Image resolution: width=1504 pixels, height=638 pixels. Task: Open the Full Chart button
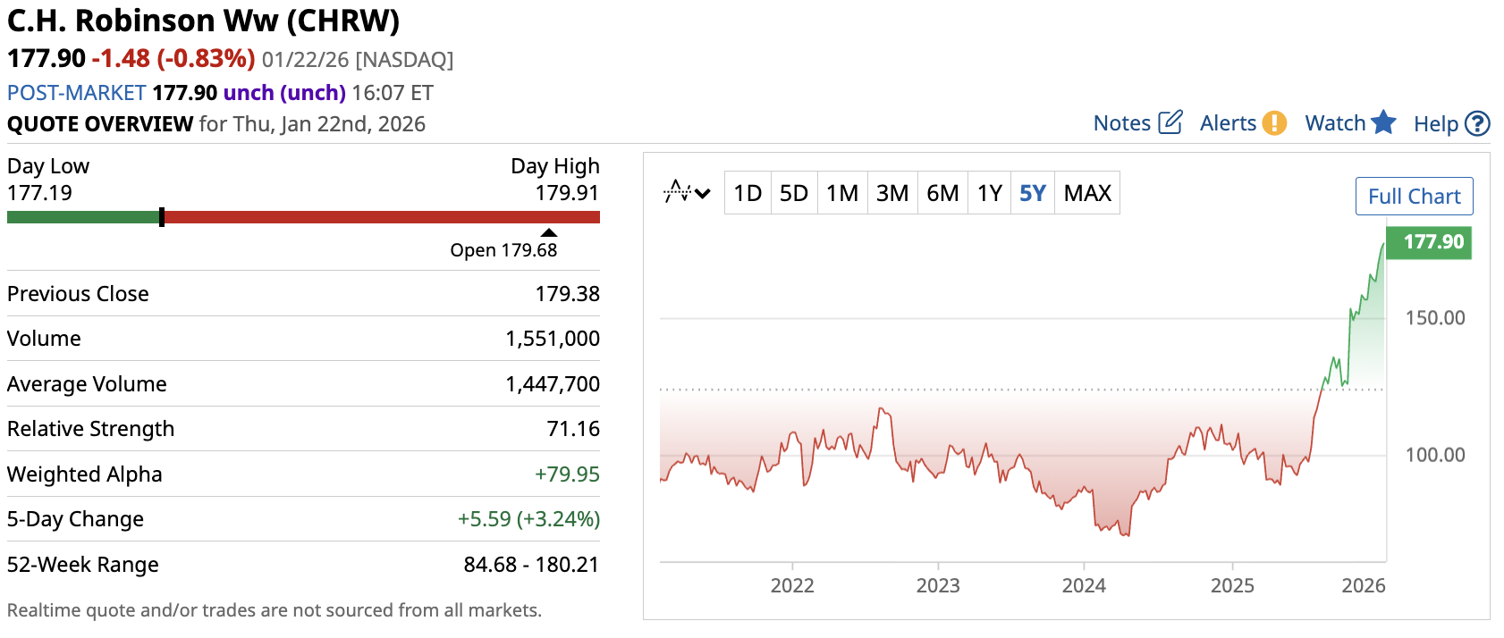(x=1414, y=197)
